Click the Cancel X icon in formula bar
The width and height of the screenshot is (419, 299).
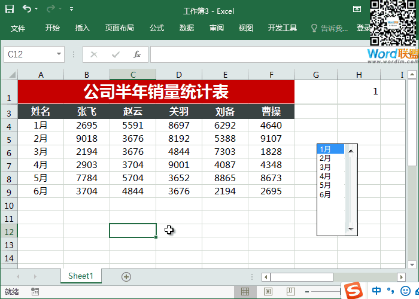coord(94,55)
